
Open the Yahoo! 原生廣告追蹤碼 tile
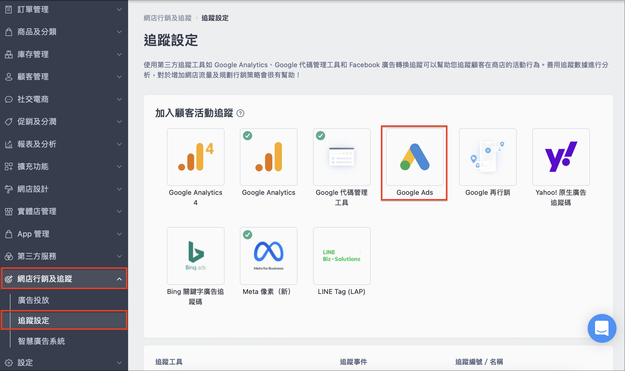pyautogui.click(x=561, y=157)
